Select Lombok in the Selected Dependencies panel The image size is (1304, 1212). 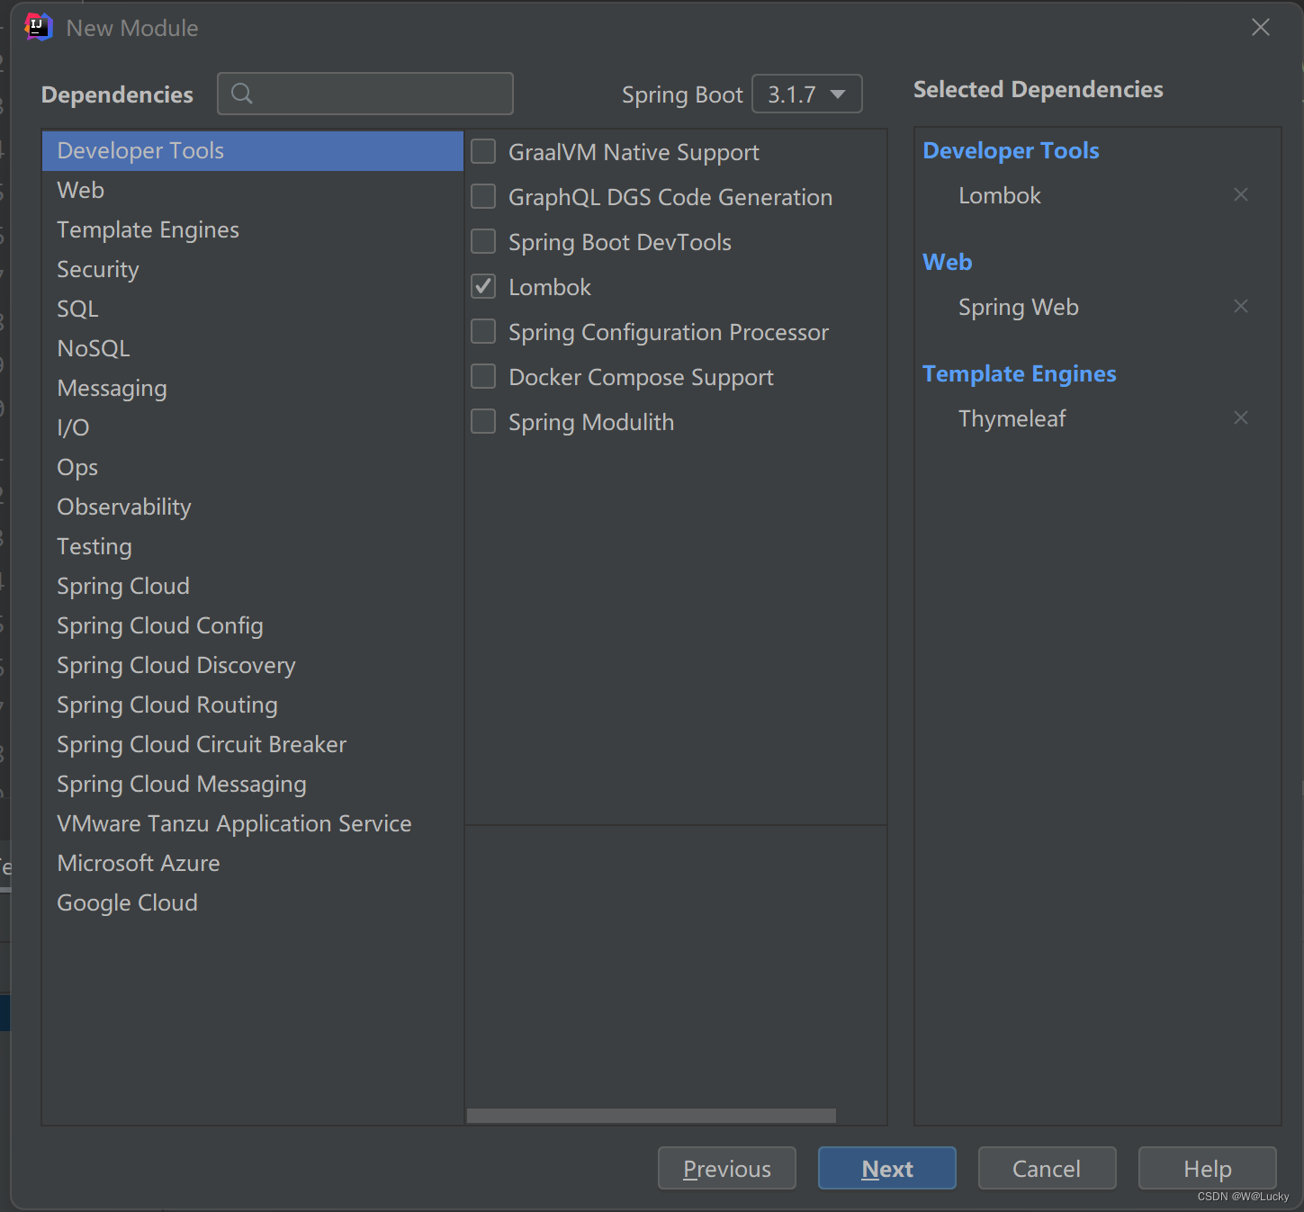[1000, 195]
